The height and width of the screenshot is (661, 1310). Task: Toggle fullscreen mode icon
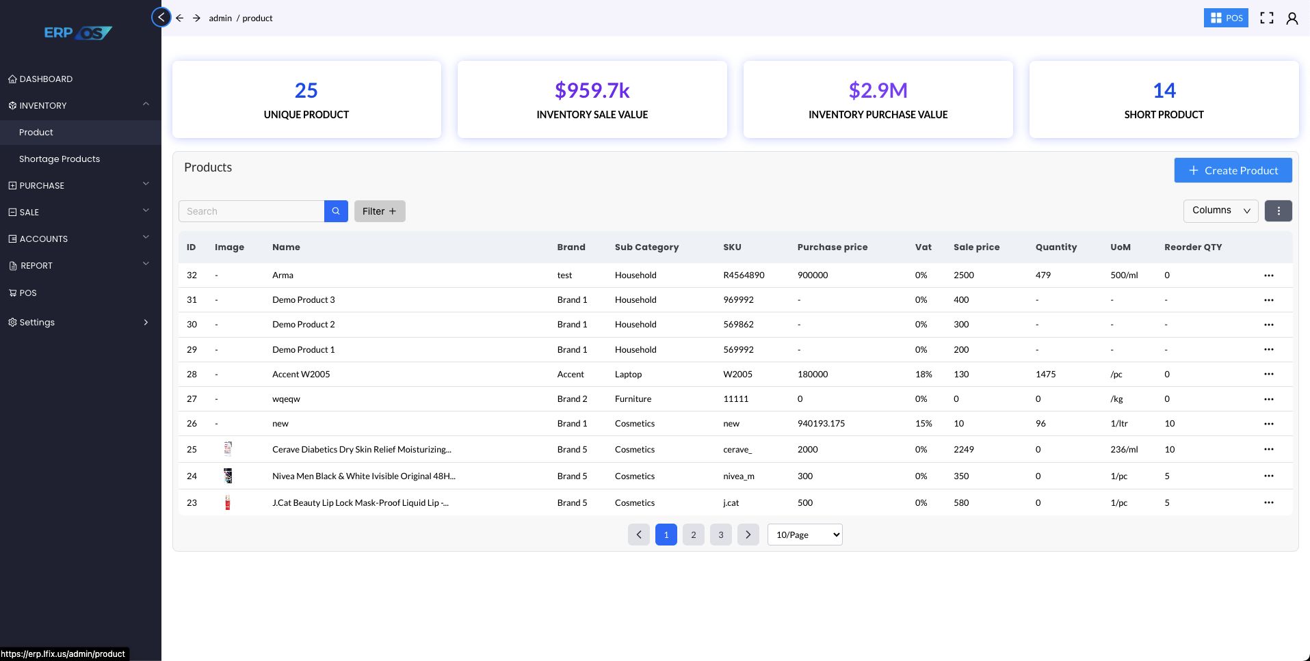(1266, 18)
